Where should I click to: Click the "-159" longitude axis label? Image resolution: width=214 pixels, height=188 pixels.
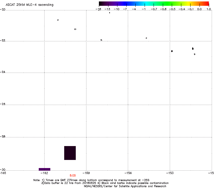86,173
